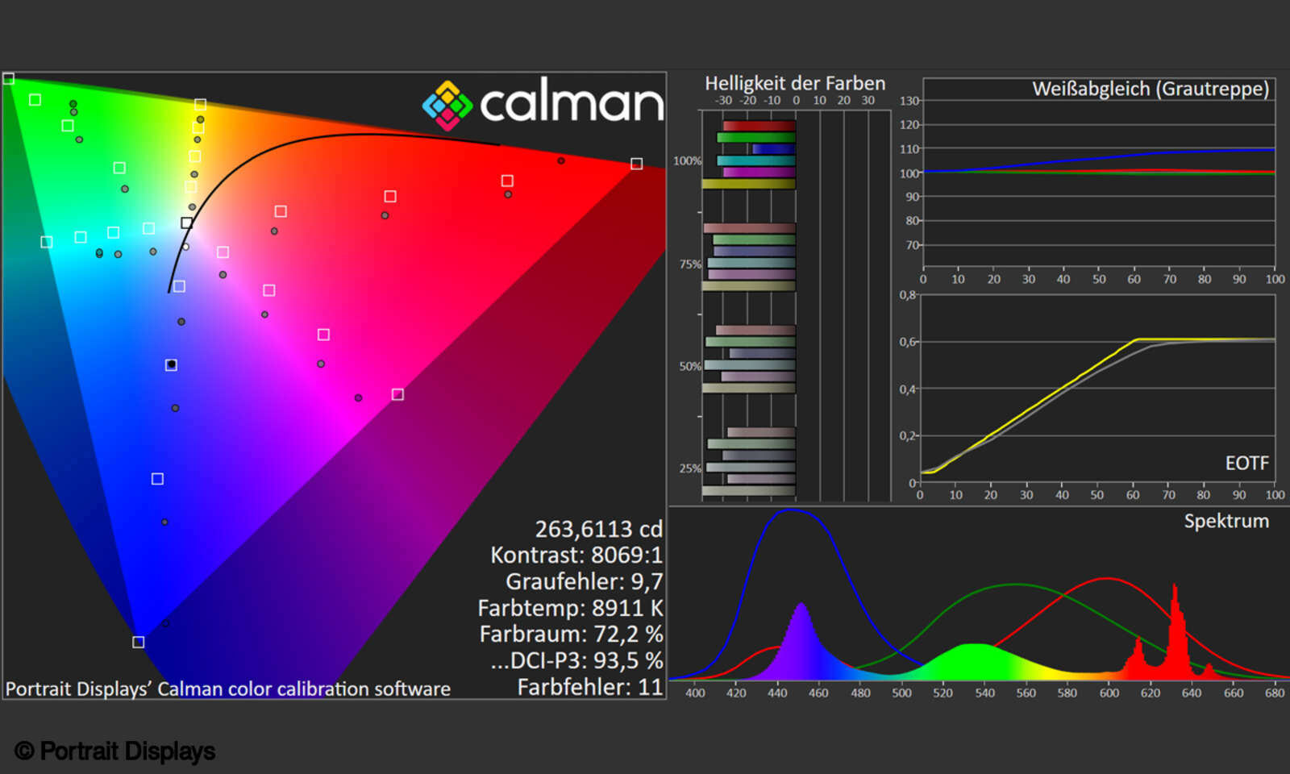Select the Kontrast: 8069:1 reading

[x=576, y=556]
